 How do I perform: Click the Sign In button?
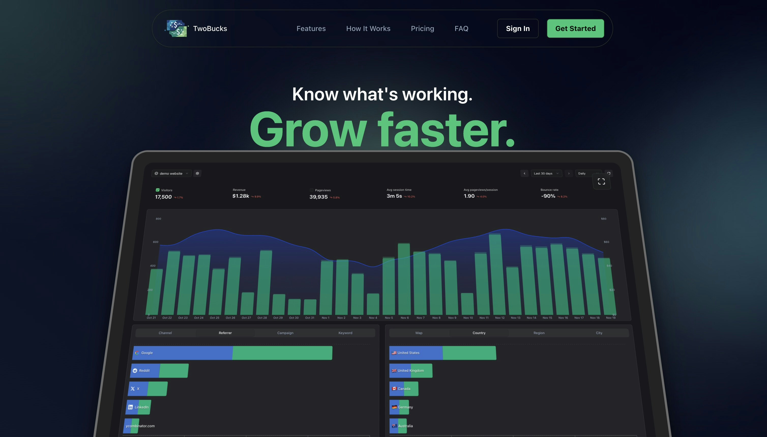(518, 28)
